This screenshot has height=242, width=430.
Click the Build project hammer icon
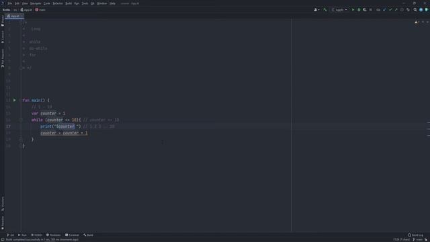tap(325, 10)
